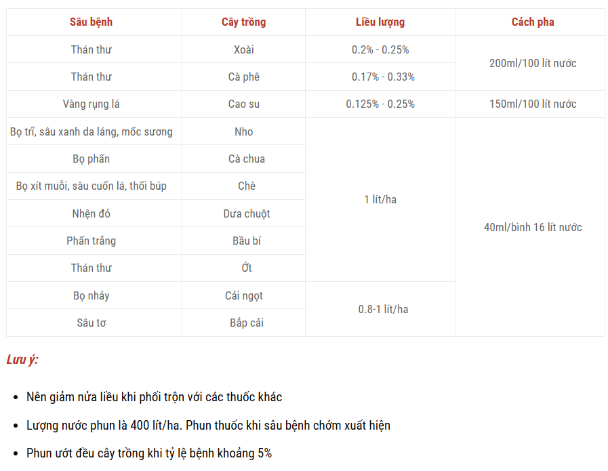The height and width of the screenshot is (471, 608).
Task: Select the "Cao su" crop cell
Action: [x=243, y=104]
